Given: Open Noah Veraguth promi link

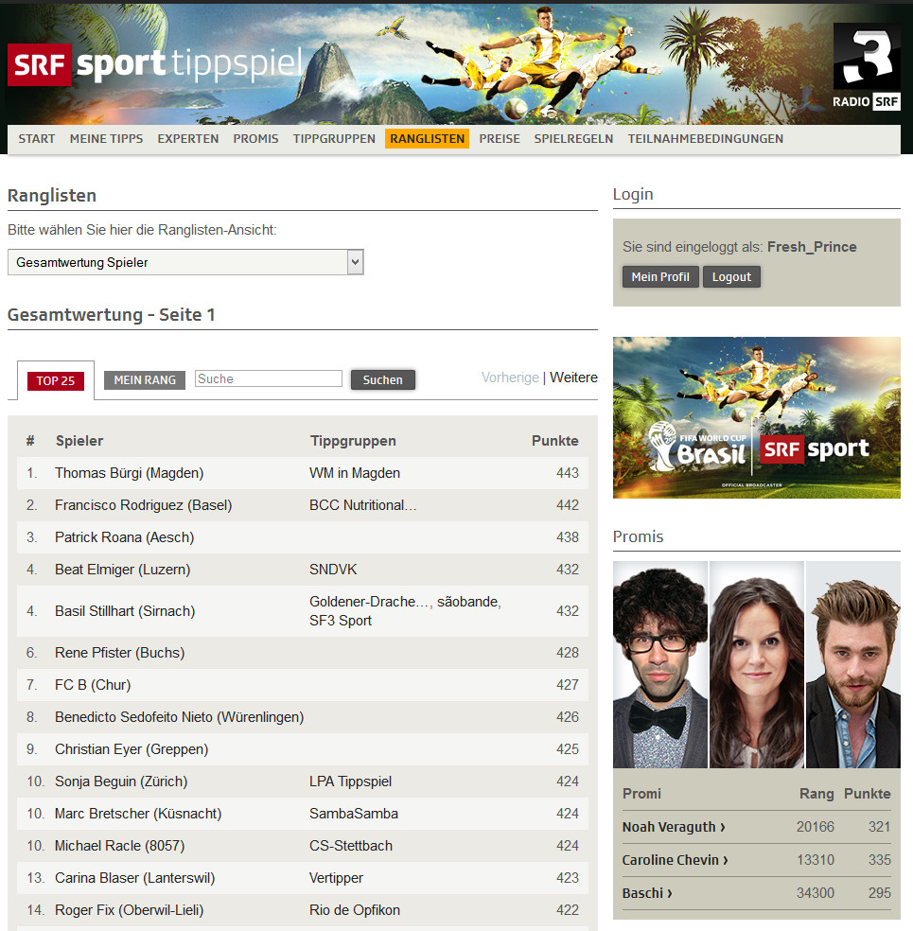Looking at the screenshot, I should point(674,827).
